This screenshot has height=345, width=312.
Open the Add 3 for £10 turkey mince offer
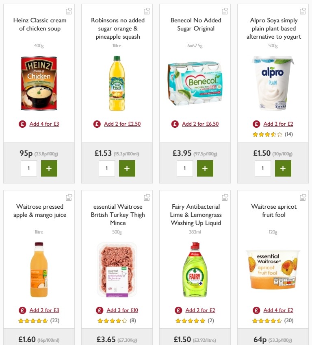click(x=122, y=310)
